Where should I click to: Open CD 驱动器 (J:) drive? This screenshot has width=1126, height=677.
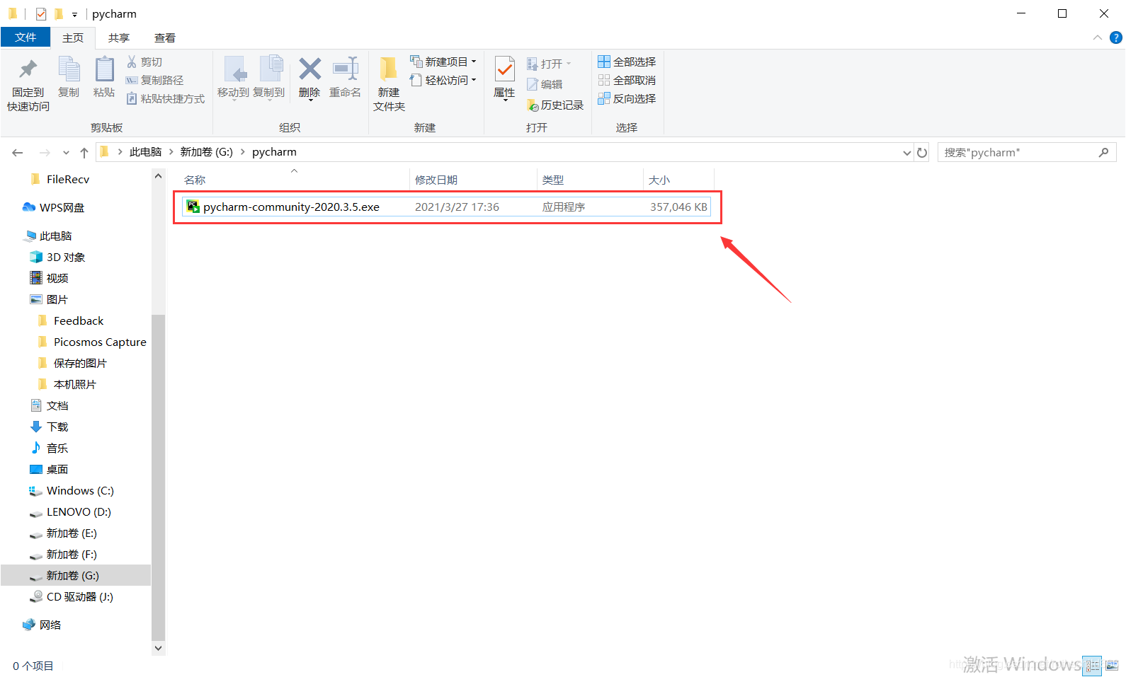click(72, 597)
